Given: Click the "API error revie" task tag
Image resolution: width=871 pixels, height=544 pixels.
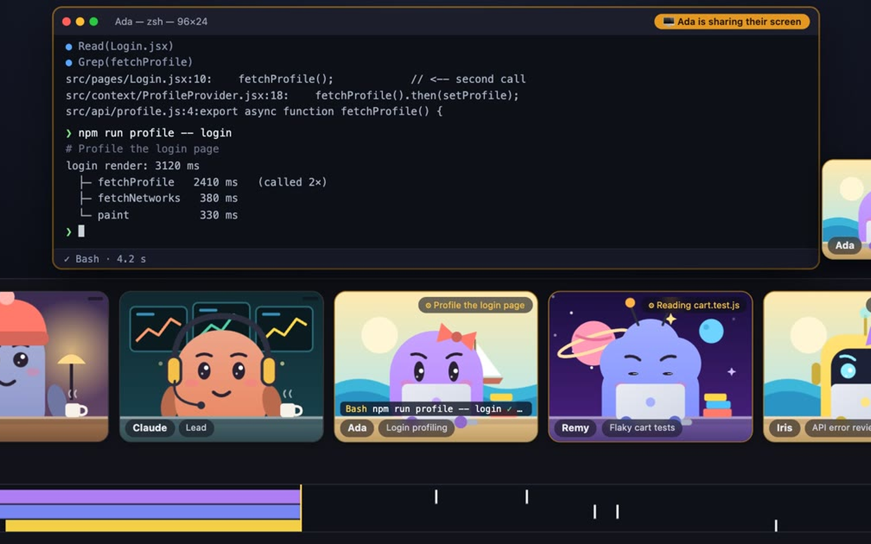Looking at the screenshot, I should pos(838,428).
